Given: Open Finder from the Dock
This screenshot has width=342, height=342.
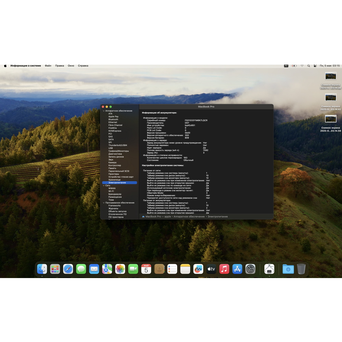Looking at the screenshot, I should pos(42,269).
